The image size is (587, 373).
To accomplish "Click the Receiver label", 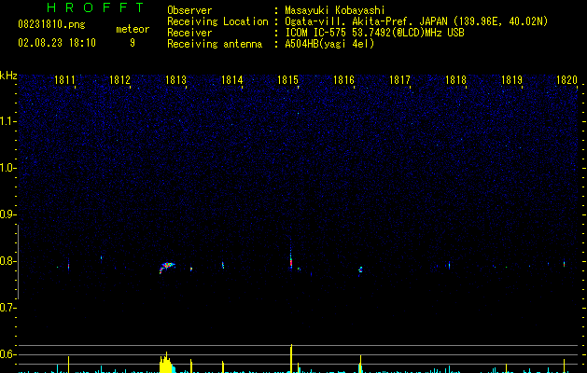I will (189, 33).
